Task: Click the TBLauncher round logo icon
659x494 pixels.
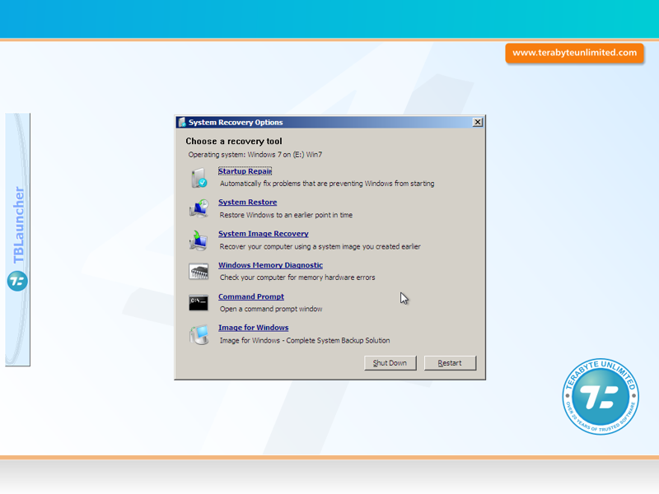Action: pyautogui.click(x=17, y=281)
